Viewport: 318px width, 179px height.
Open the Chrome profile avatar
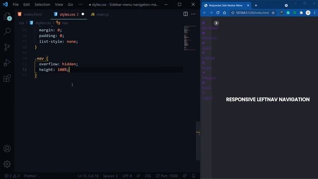[308, 13]
